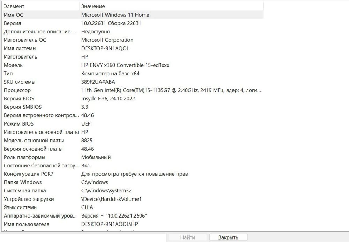Click the Вкл. value
Image resolution: width=349 pixels, height=242 pixels.
click(86, 166)
